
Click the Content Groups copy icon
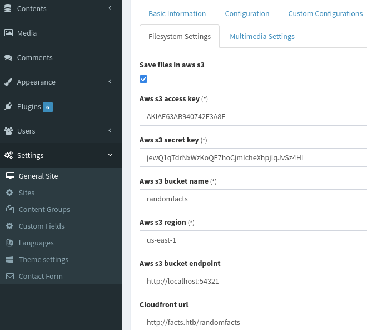(10, 209)
